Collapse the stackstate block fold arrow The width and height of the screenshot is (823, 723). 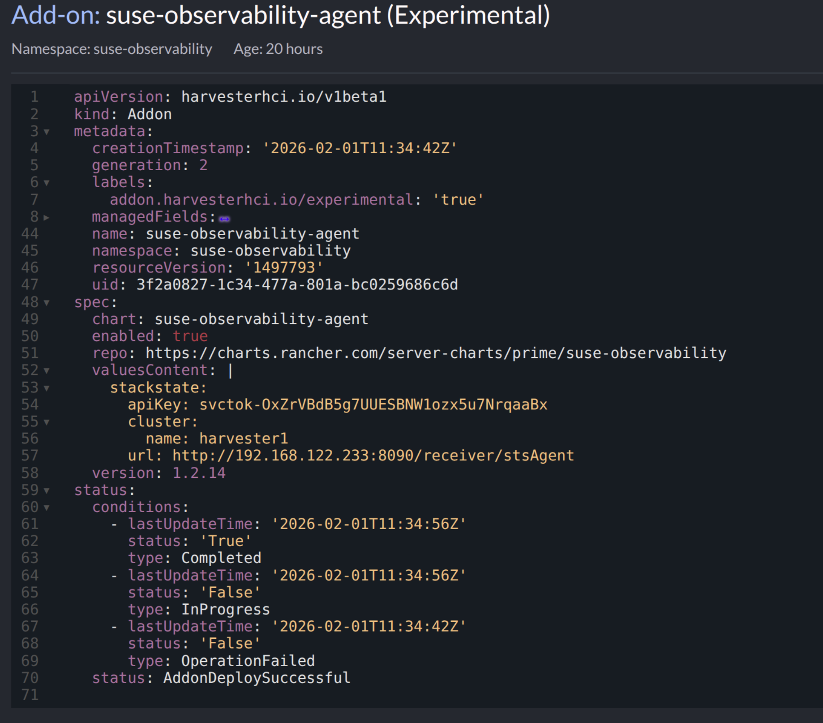[47, 388]
